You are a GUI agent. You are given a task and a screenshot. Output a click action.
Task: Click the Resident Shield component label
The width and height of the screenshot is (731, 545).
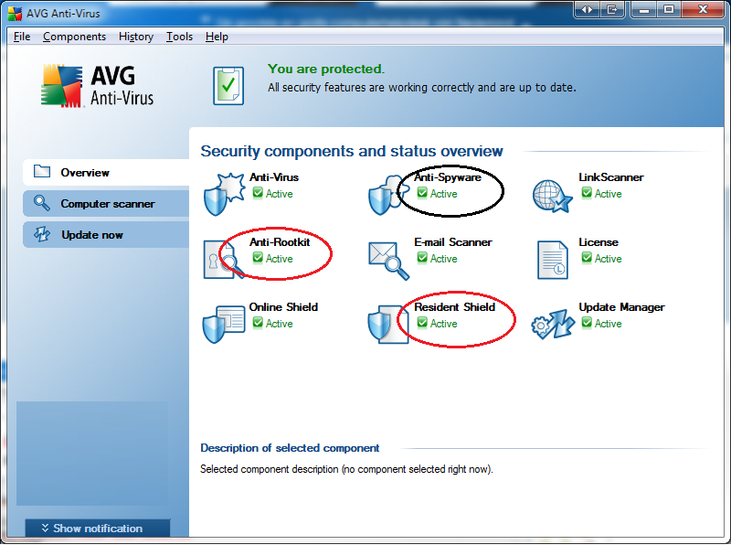tap(454, 307)
